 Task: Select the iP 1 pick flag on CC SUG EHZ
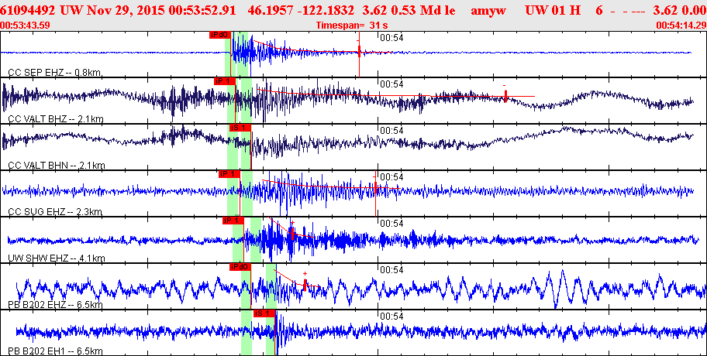point(229,173)
